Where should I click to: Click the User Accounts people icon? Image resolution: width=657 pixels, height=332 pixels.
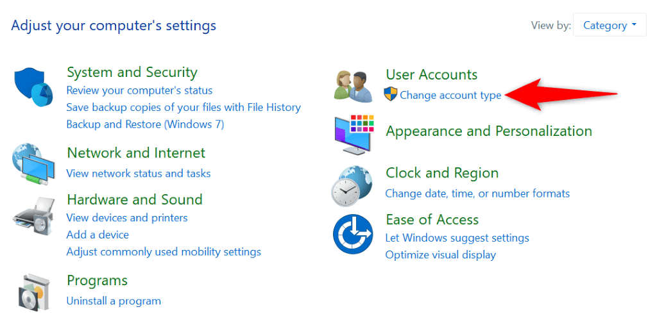click(x=352, y=87)
